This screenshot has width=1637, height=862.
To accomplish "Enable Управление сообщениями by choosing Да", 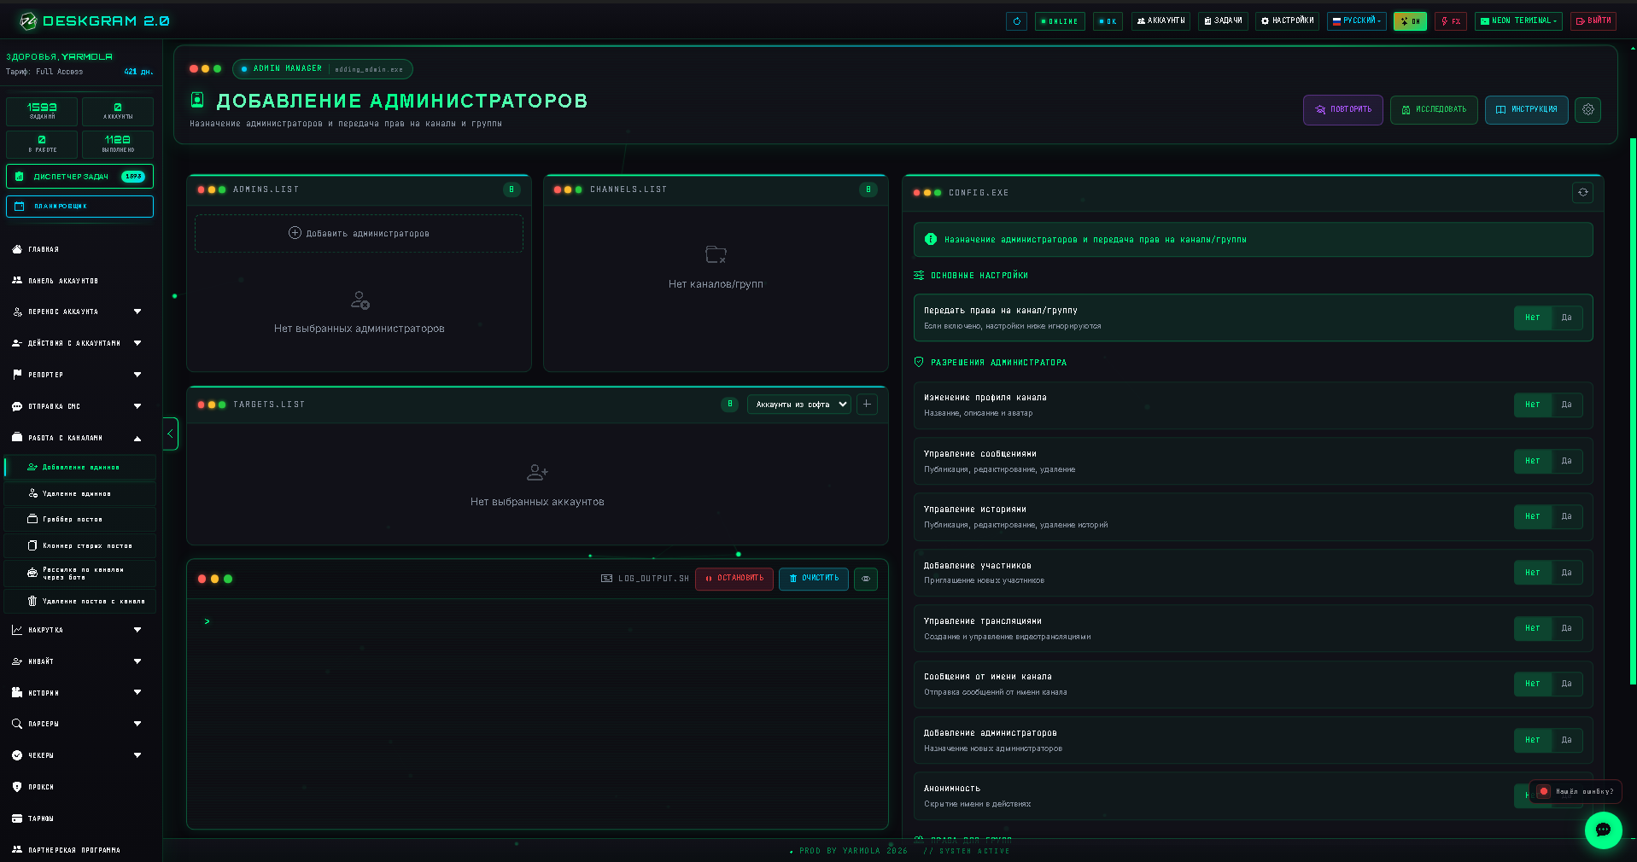I will (x=1566, y=461).
